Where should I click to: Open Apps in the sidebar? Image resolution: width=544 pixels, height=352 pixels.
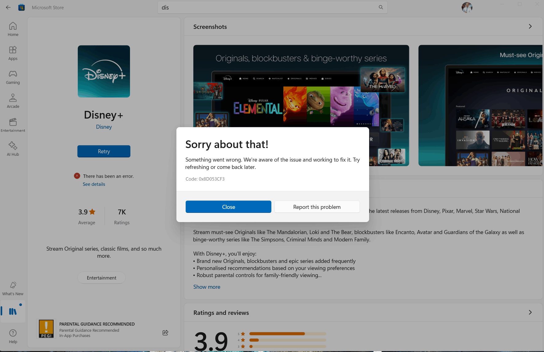tap(13, 53)
